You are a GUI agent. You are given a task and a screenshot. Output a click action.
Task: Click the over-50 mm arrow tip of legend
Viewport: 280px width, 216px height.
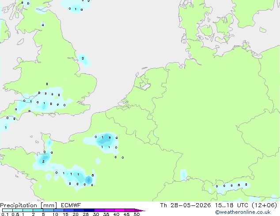(x=140, y=210)
